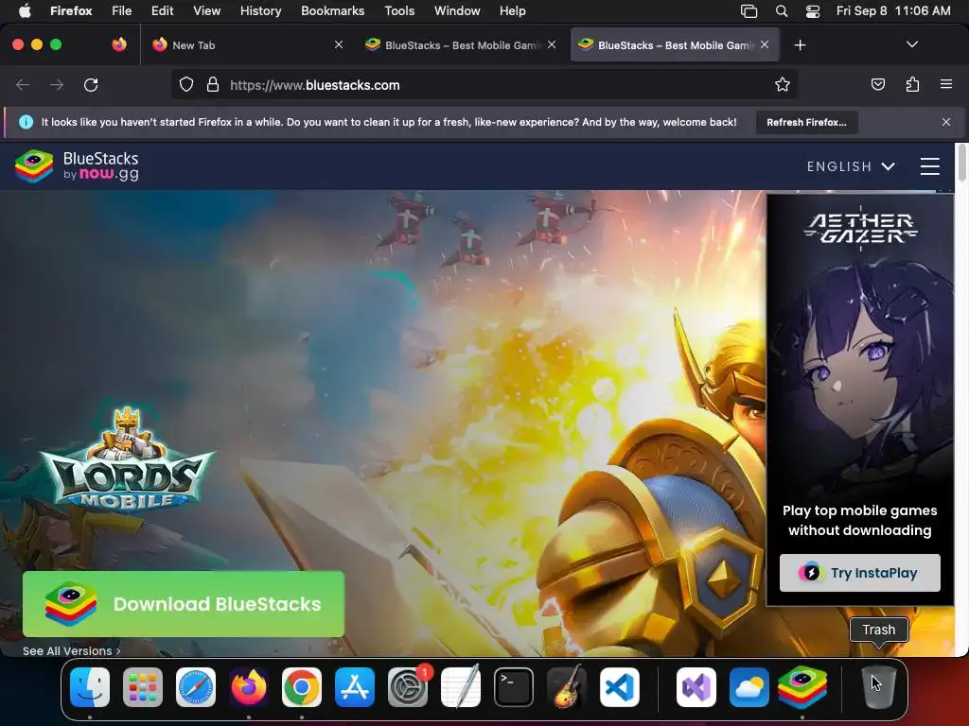
Task: Open Stage Manager windows icon in menu bar
Action: pyautogui.click(x=749, y=11)
